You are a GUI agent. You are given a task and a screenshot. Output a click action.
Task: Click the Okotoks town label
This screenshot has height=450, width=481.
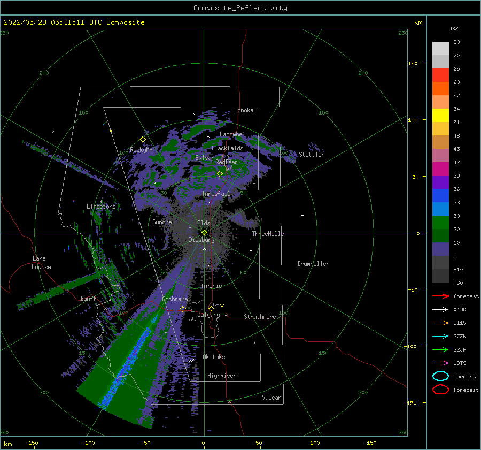point(214,357)
